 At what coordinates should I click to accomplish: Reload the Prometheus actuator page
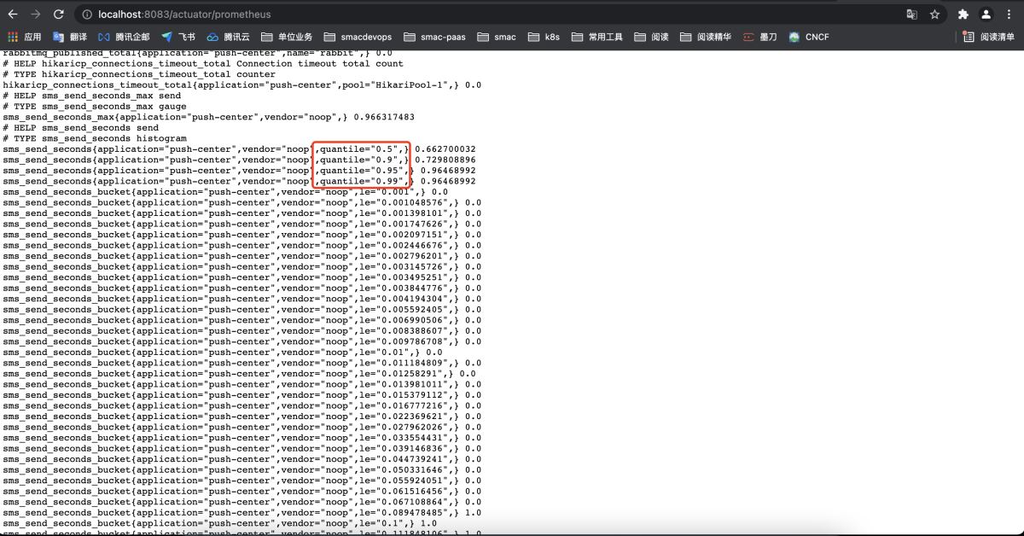tap(58, 15)
